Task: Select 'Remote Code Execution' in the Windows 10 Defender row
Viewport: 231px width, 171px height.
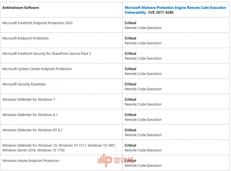Action: pyautogui.click(x=143, y=150)
